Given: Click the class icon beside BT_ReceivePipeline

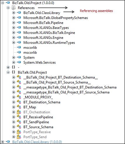Looking at the screenshot, I should click(19, 117).
